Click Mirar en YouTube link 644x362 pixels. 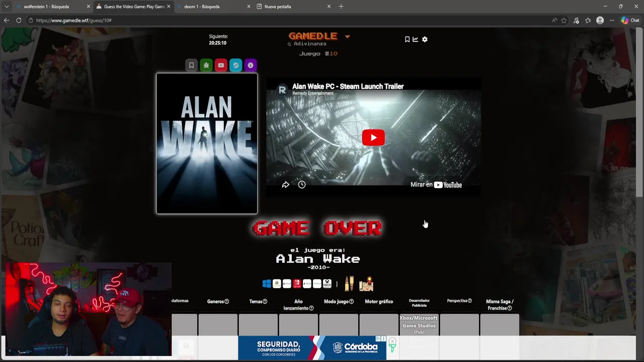(436, 185)
